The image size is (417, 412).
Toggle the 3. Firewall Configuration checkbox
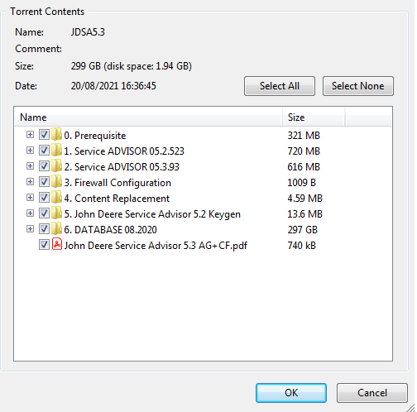44,182
